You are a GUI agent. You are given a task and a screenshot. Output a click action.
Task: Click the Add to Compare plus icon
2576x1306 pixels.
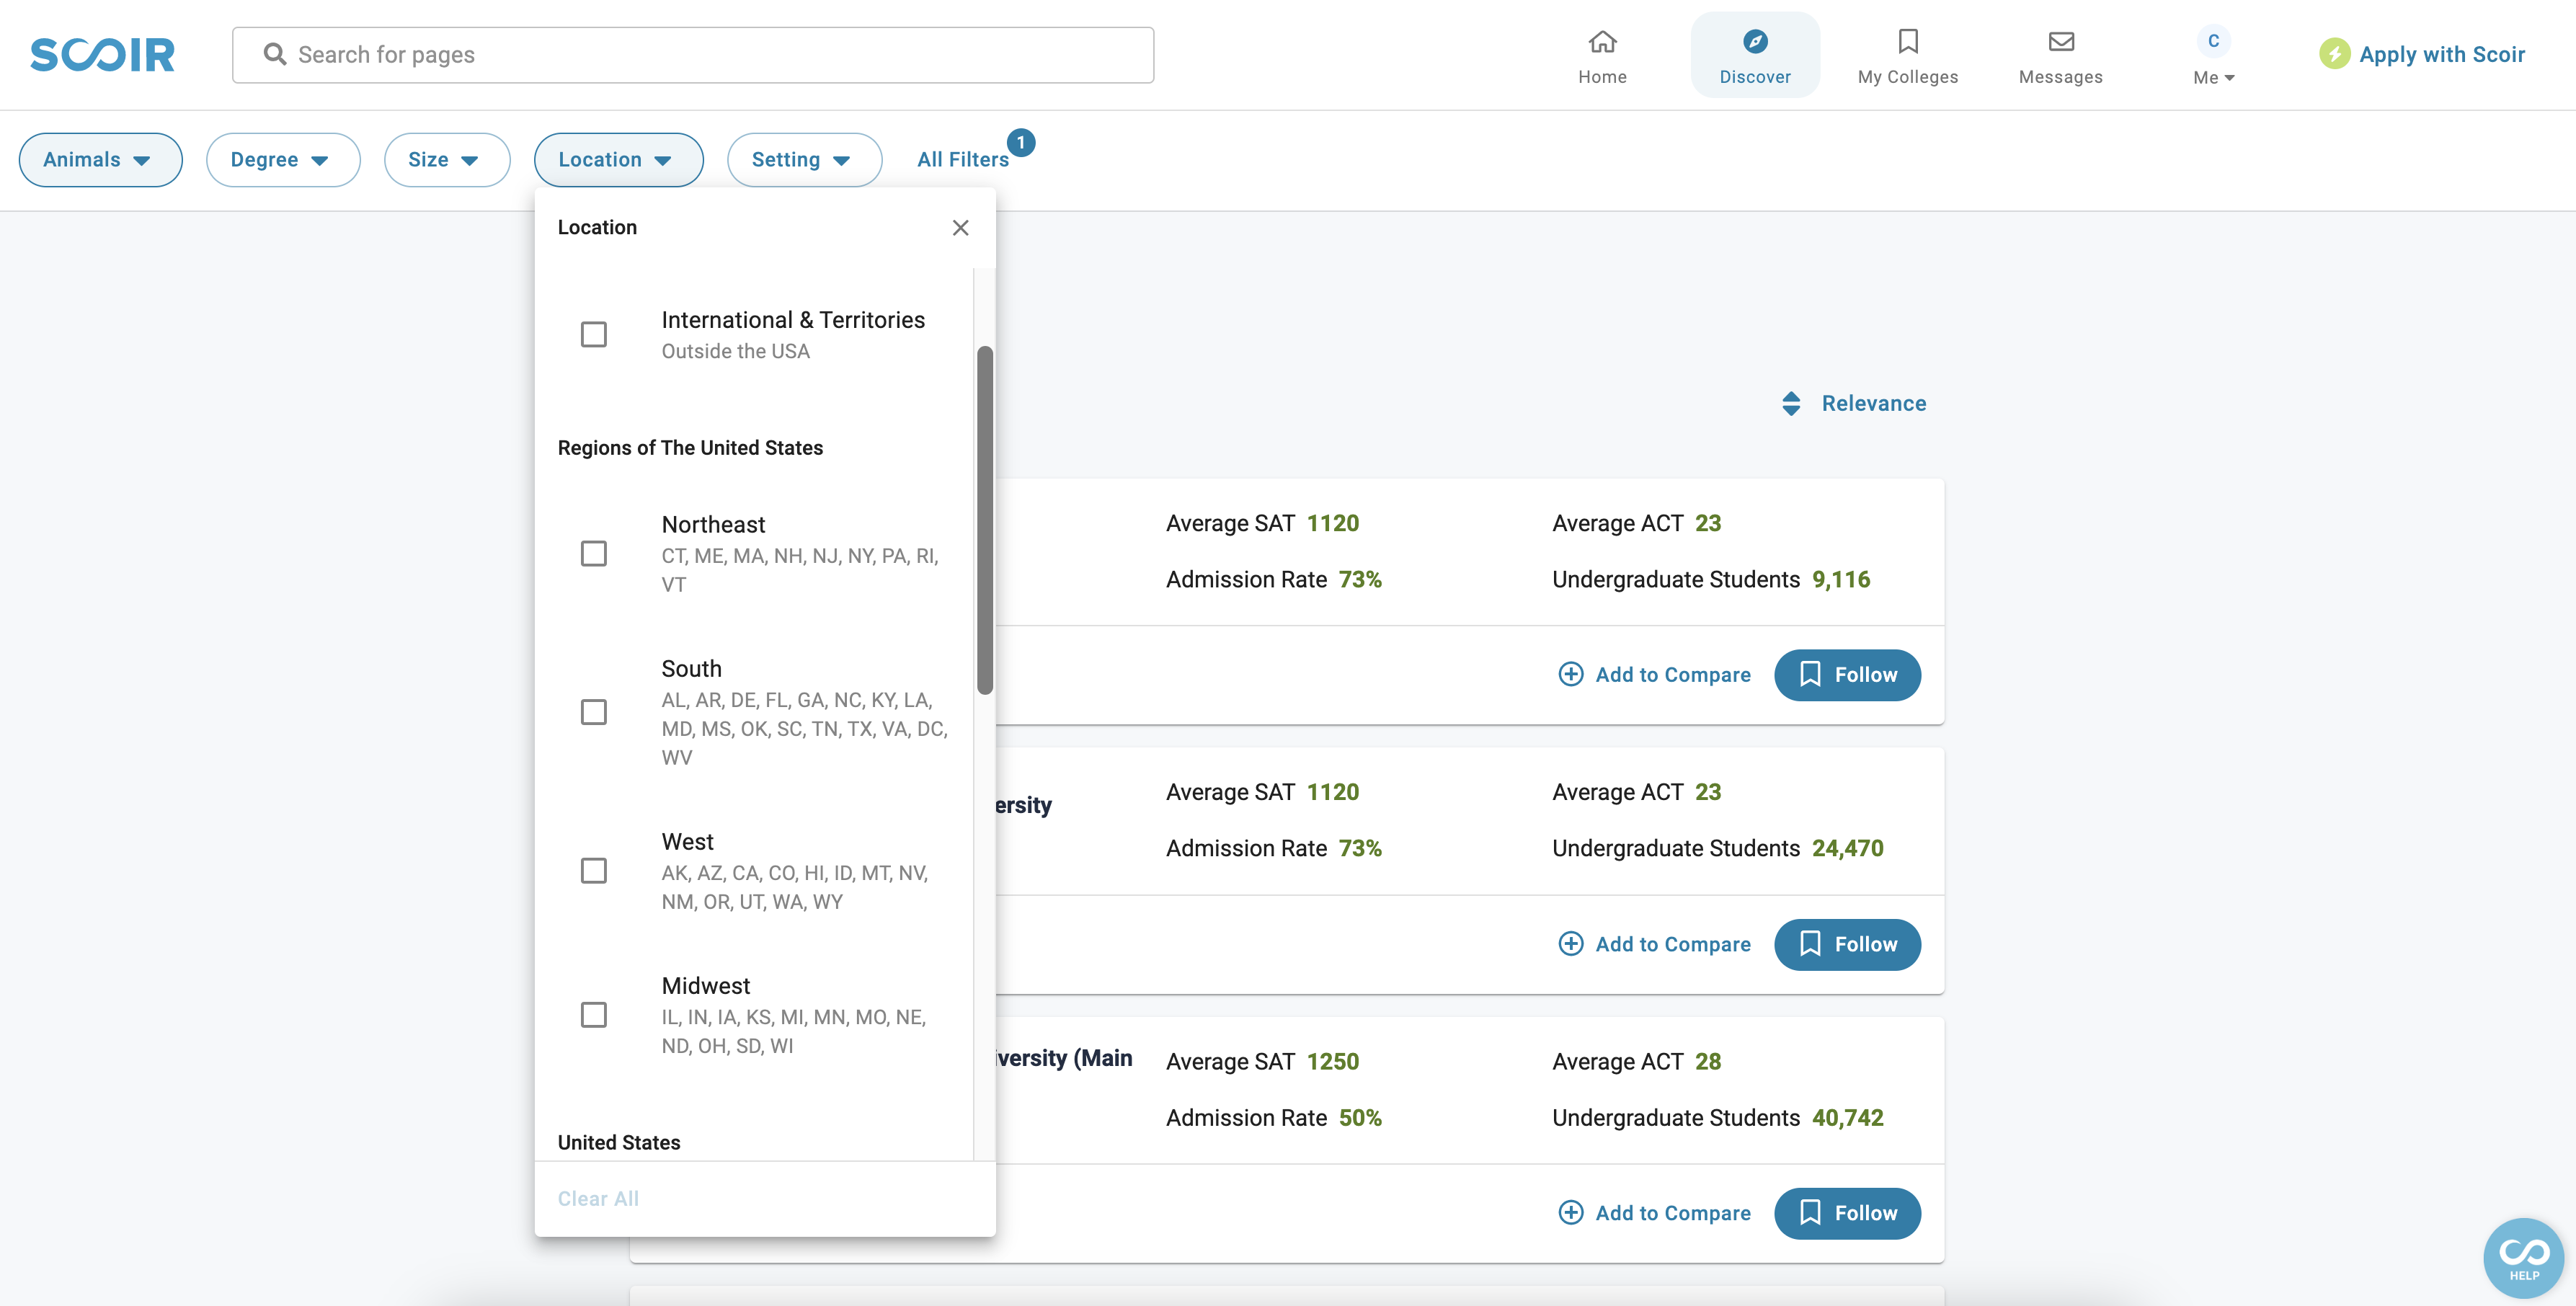pos(1568,675)
